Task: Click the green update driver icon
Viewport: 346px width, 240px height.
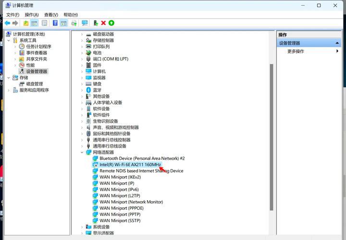Action: click(x=111, y=23)
